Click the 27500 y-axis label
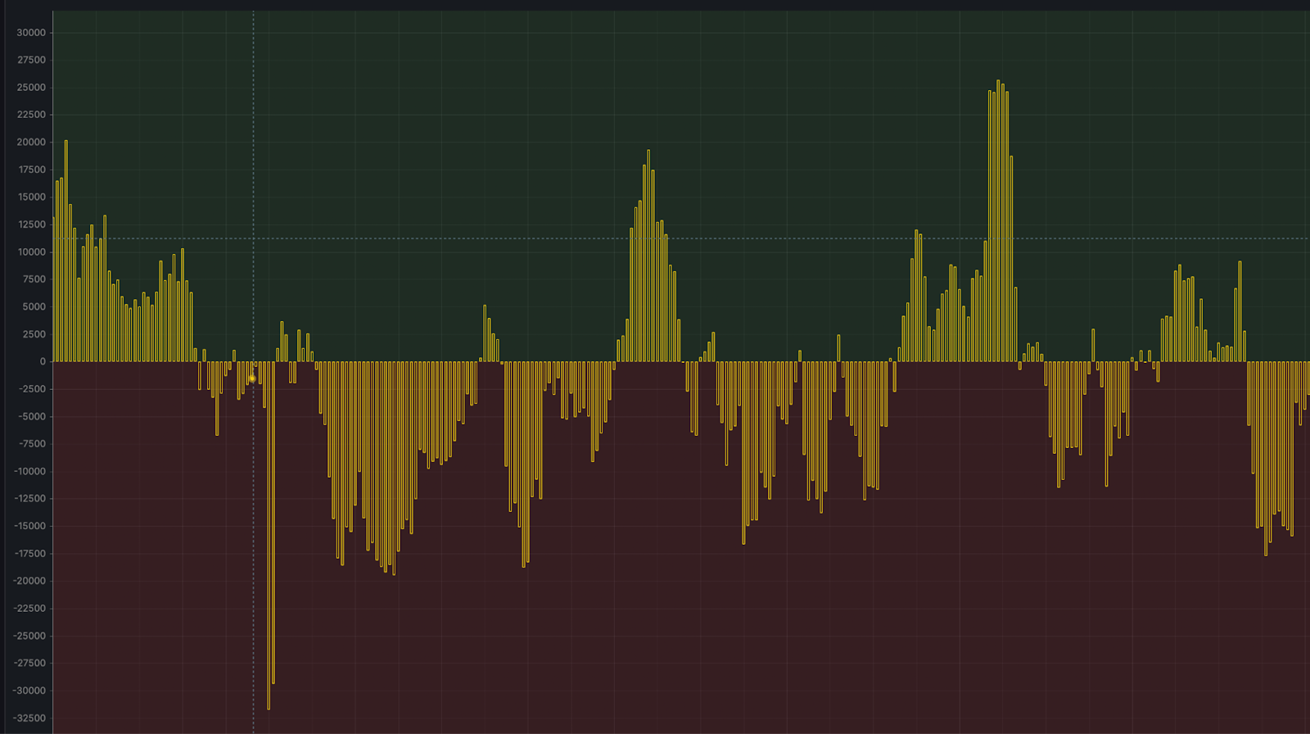 (x=31, y=60)
